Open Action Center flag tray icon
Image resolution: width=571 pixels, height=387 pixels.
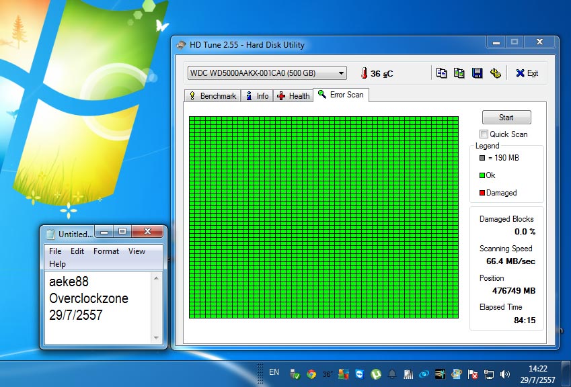click(473, 374)
